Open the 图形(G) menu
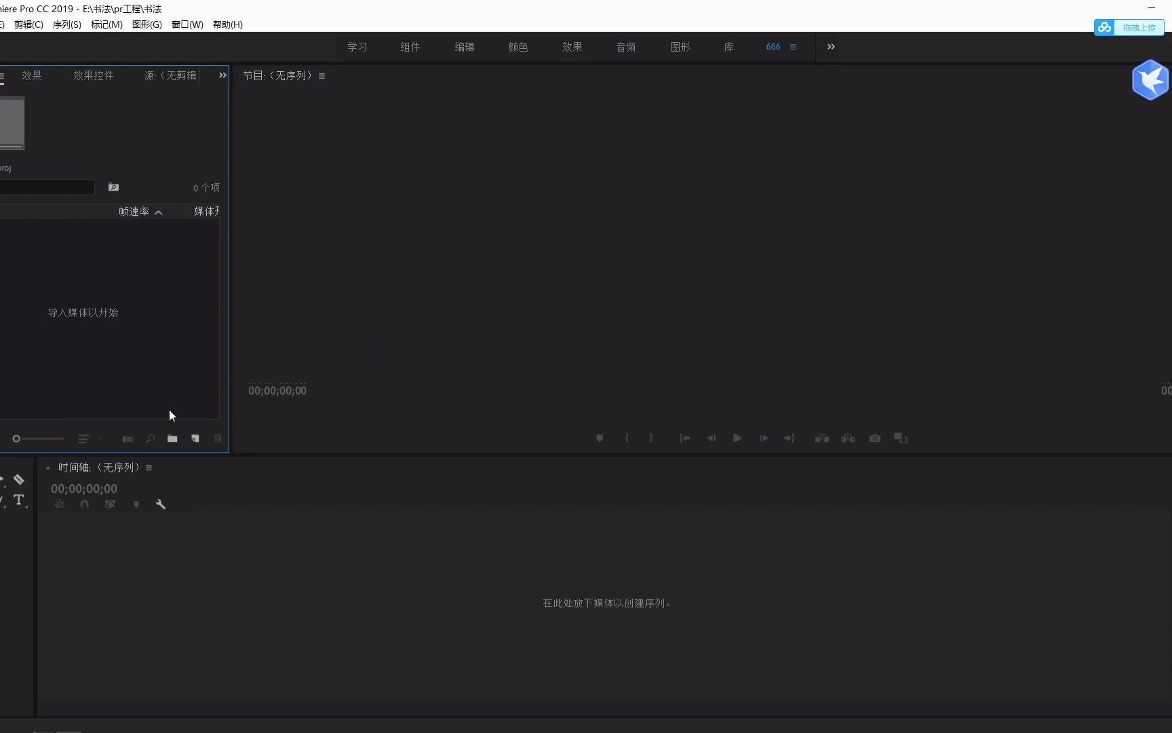1172x733 pixels. point(147,24)
